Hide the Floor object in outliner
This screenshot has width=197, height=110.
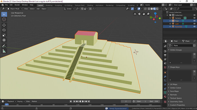coord(194,21)
